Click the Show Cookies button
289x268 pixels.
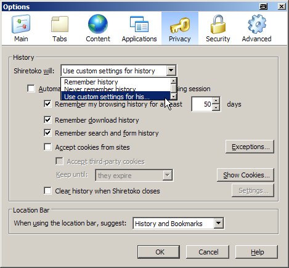click(245, 175)
